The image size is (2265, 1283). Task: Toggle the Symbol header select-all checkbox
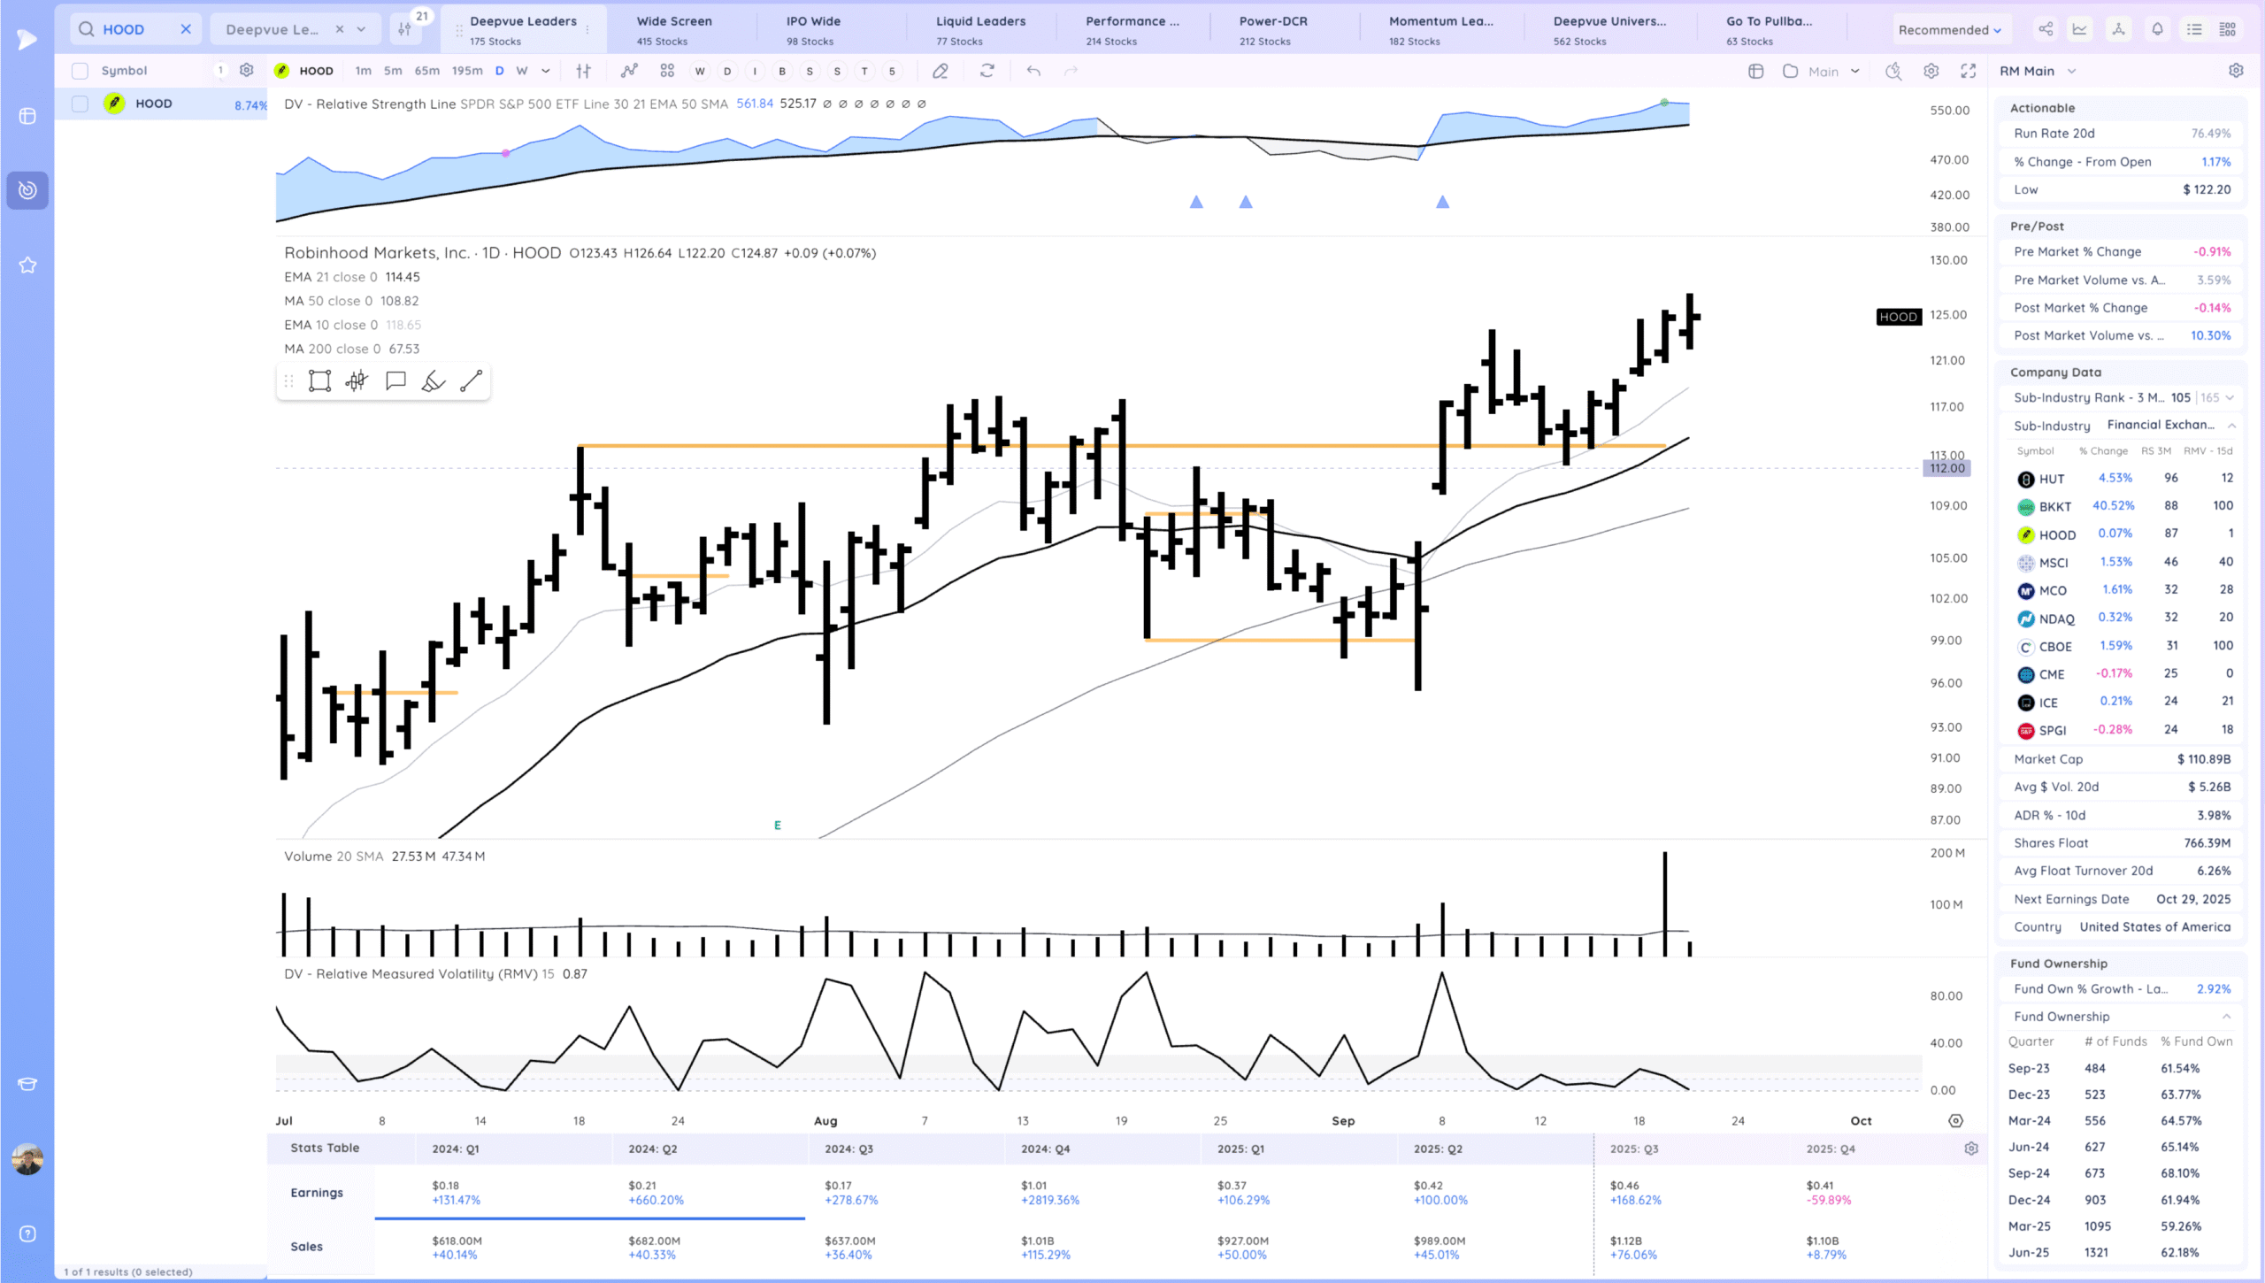click(x=80, y=71)
